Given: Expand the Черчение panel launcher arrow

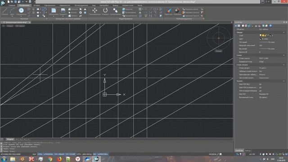Looking at the screenshot, I should pyautogui.click(x=47, y=19).
